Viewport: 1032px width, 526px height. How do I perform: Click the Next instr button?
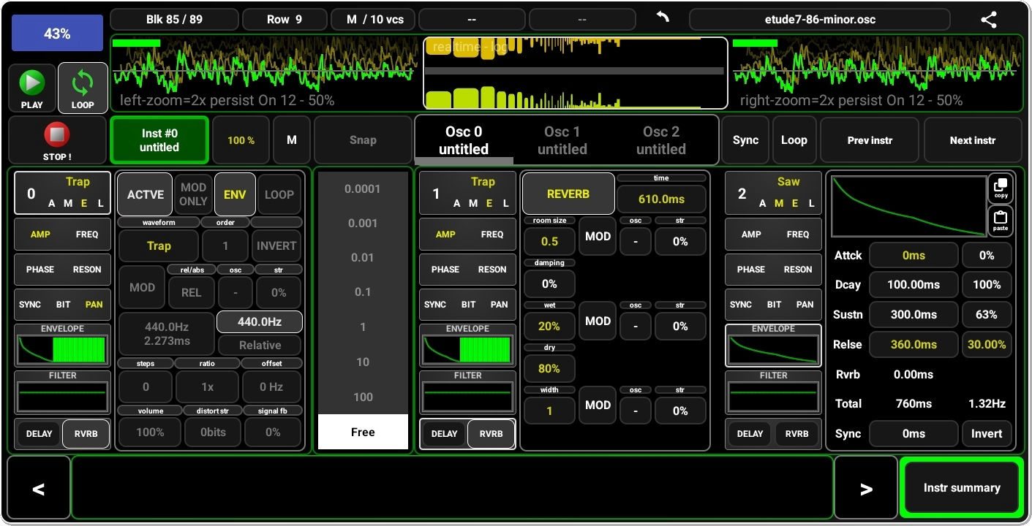coord(972,140)
